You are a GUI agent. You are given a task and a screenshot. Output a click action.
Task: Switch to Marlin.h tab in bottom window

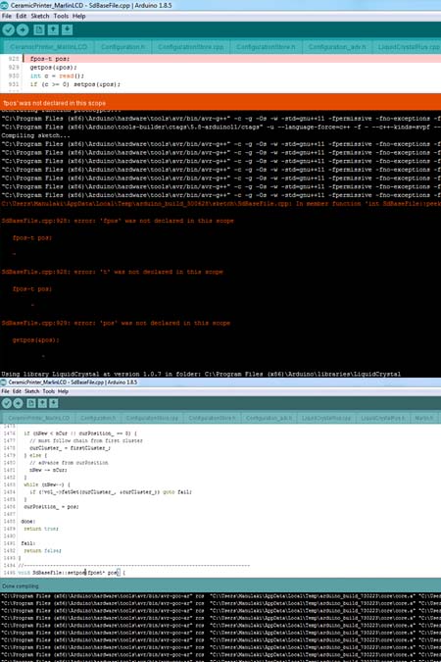[x=423, y=418]
